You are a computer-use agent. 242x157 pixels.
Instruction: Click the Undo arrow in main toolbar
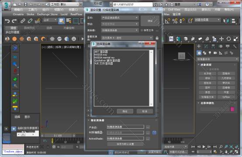click(7, 21)
